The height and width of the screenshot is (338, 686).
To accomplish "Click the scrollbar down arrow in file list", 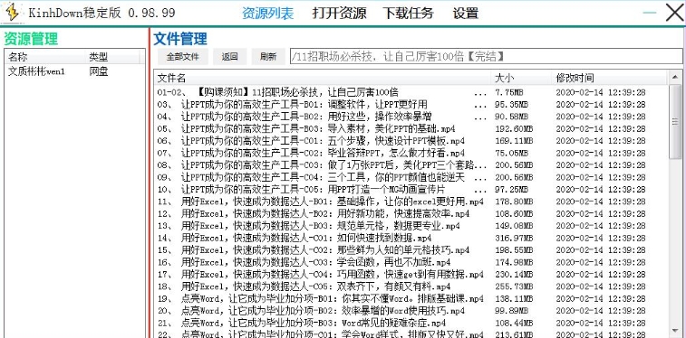I will click(675, 331).
